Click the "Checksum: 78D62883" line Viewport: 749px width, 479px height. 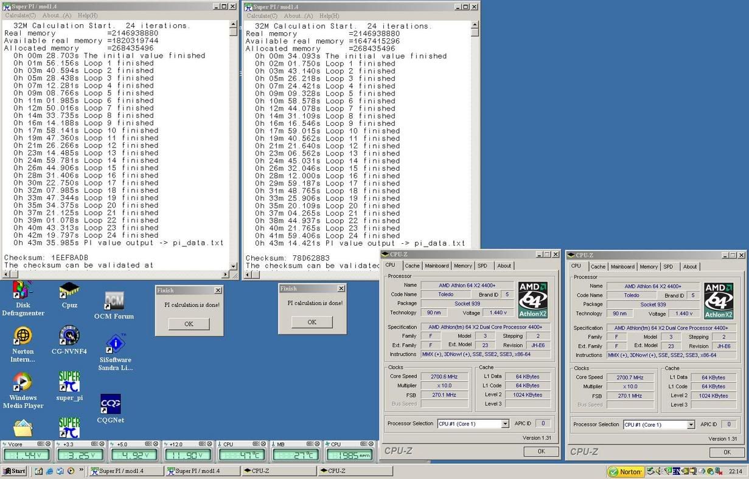pos(288,258)
